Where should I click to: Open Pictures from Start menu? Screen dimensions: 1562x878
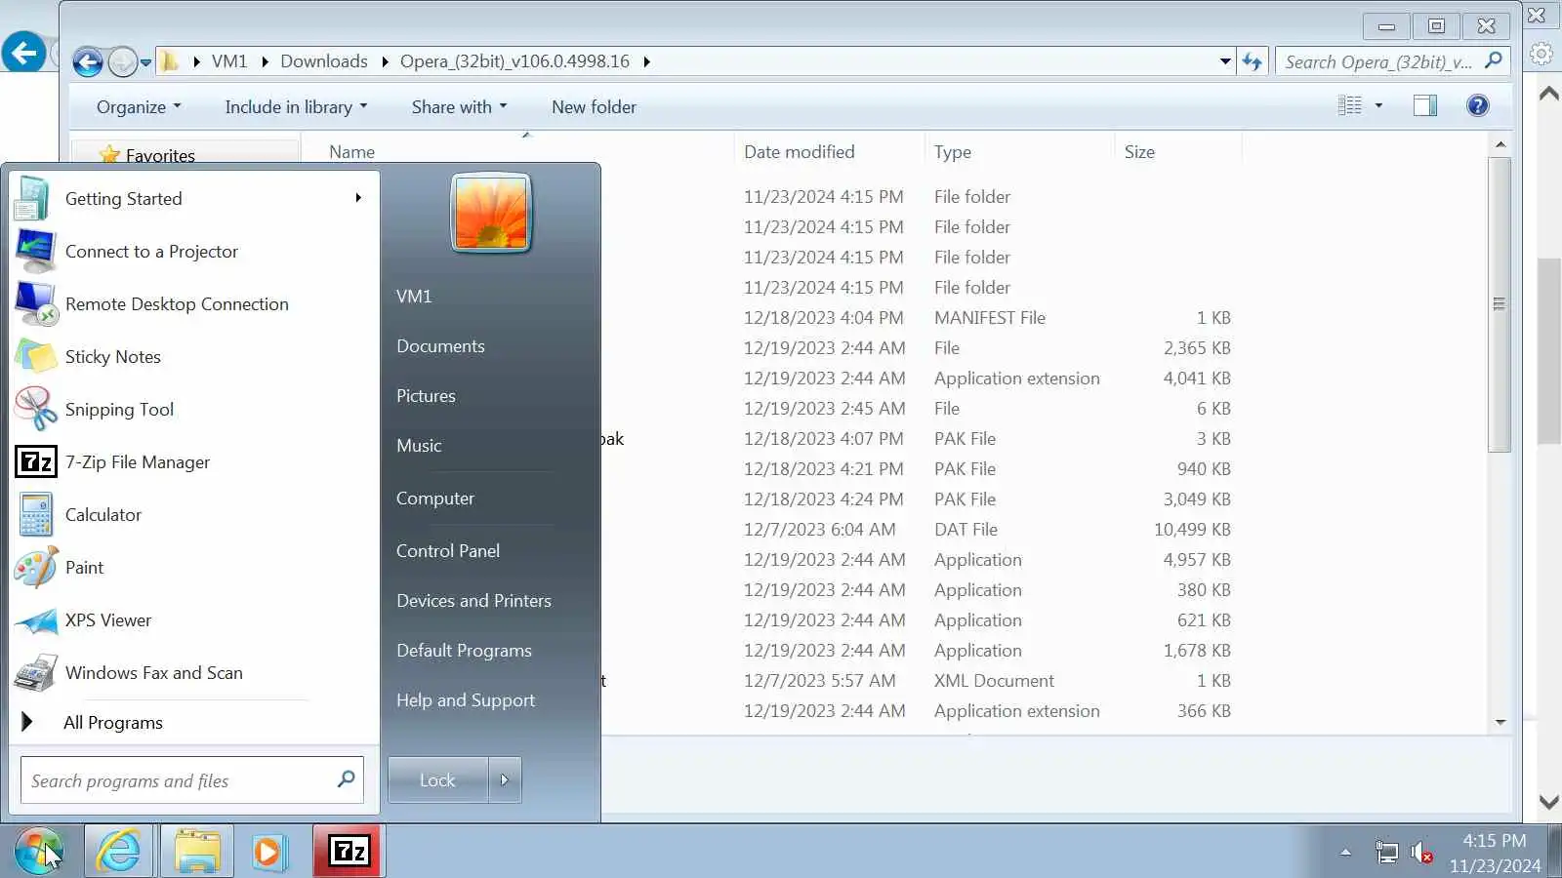pyautogui.click(x=426, y=396)
